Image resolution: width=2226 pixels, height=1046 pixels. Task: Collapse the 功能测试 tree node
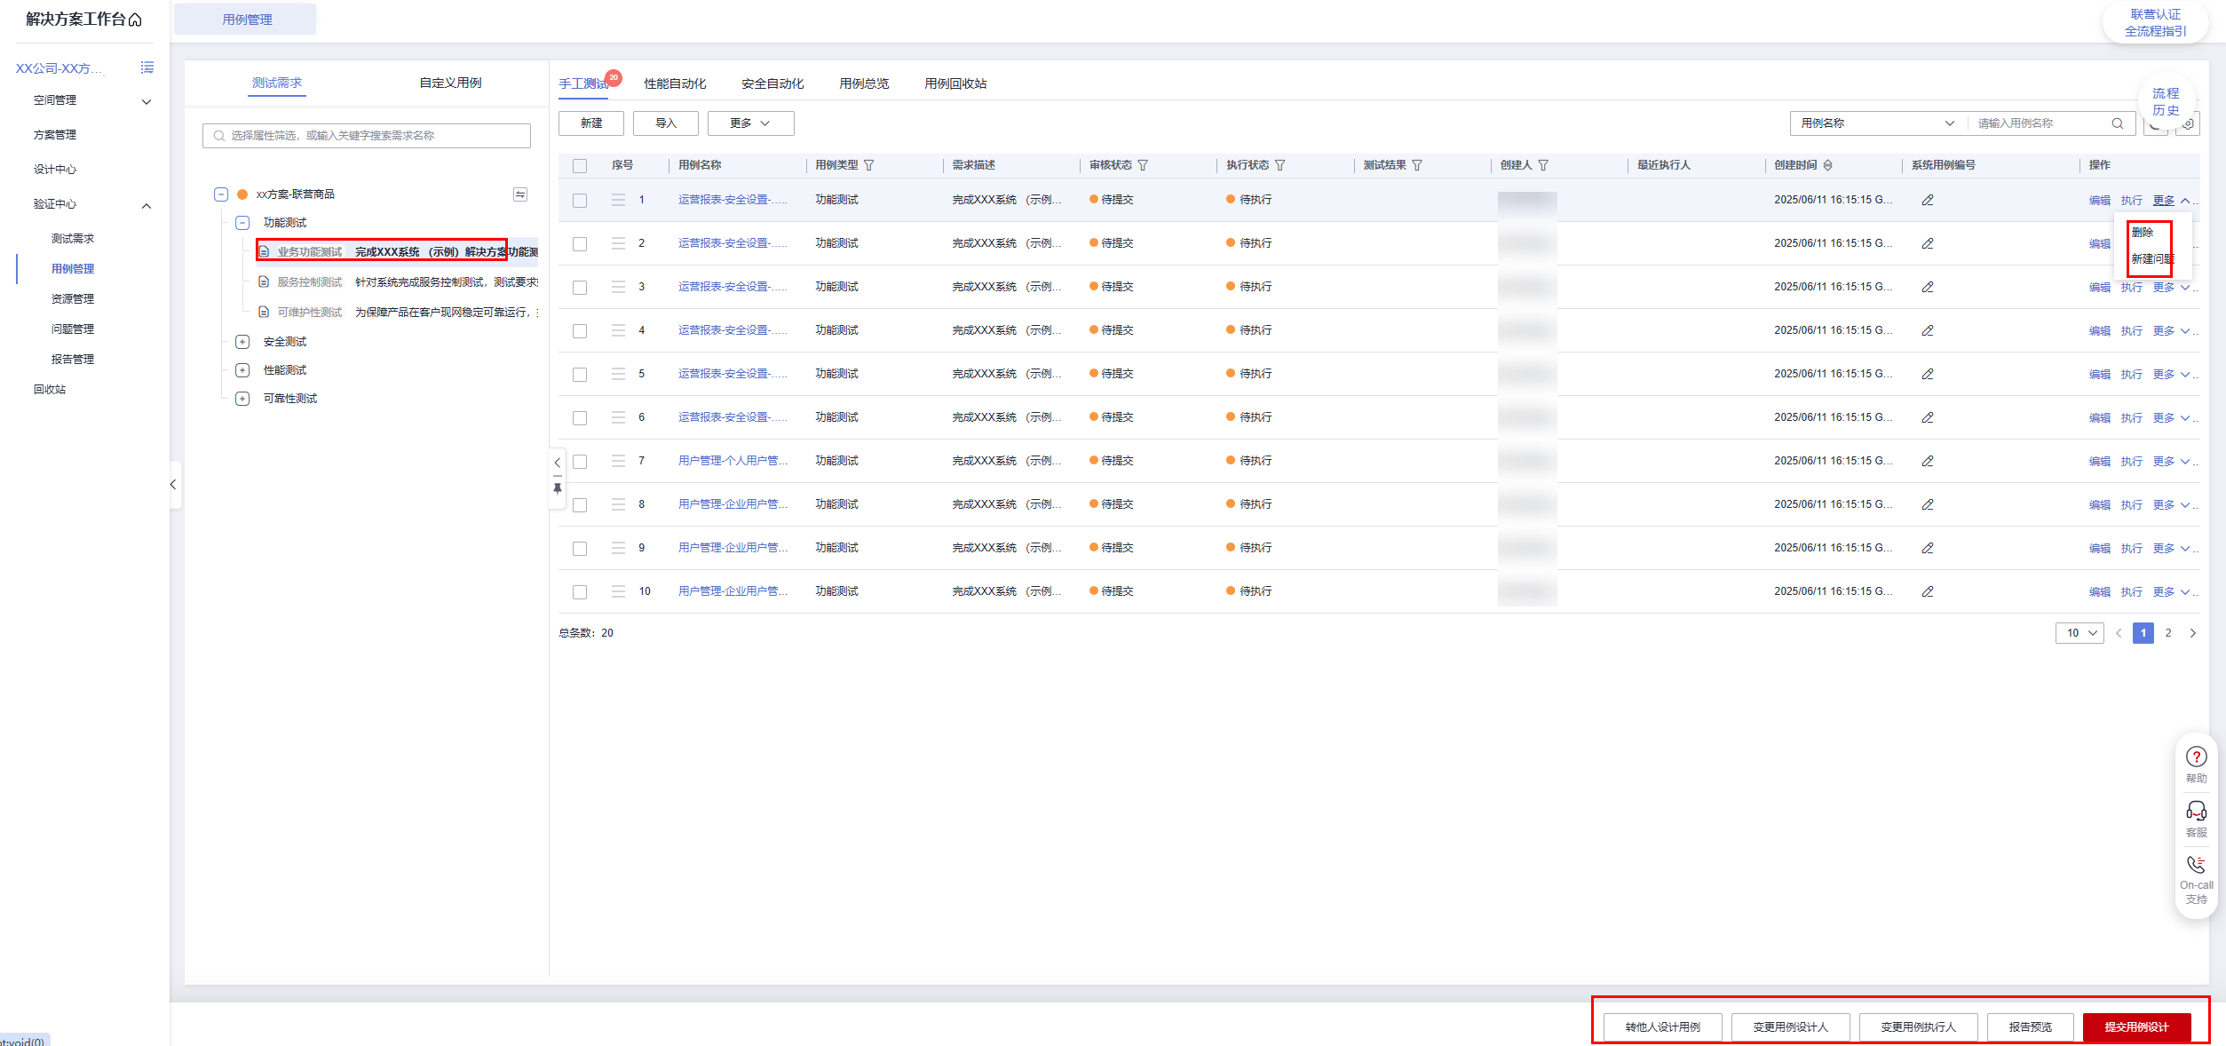point(242,223)
